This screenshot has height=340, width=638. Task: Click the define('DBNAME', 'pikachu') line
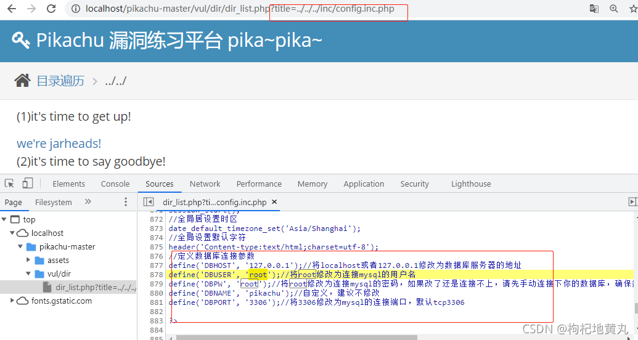274,293
